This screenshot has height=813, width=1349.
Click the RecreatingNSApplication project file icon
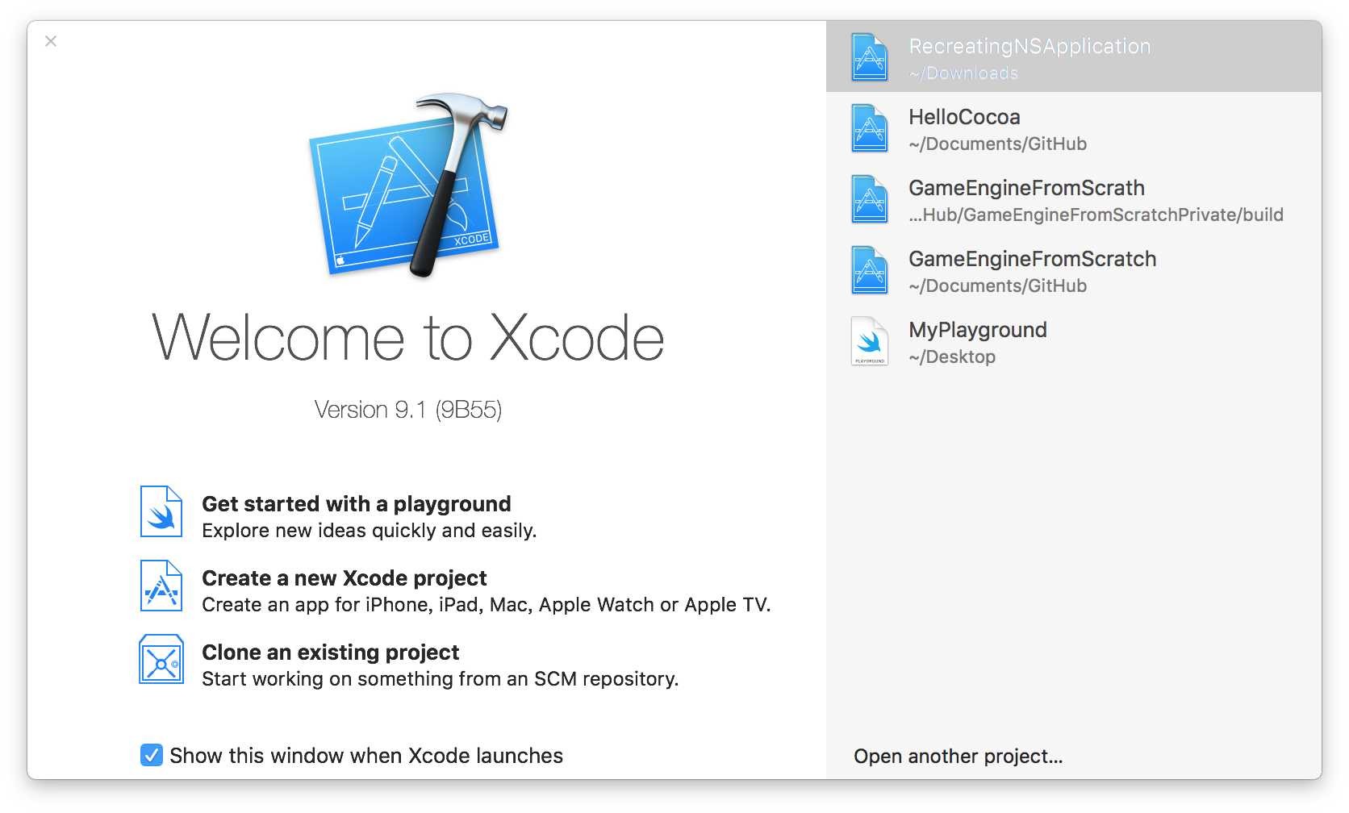tap(870, 57)
